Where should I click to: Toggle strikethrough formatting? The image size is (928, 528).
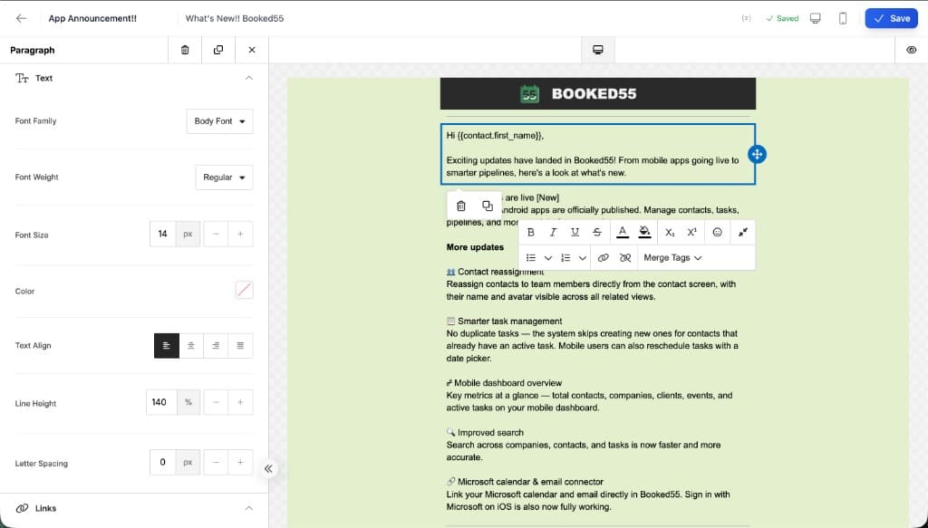tap(597, 233)
